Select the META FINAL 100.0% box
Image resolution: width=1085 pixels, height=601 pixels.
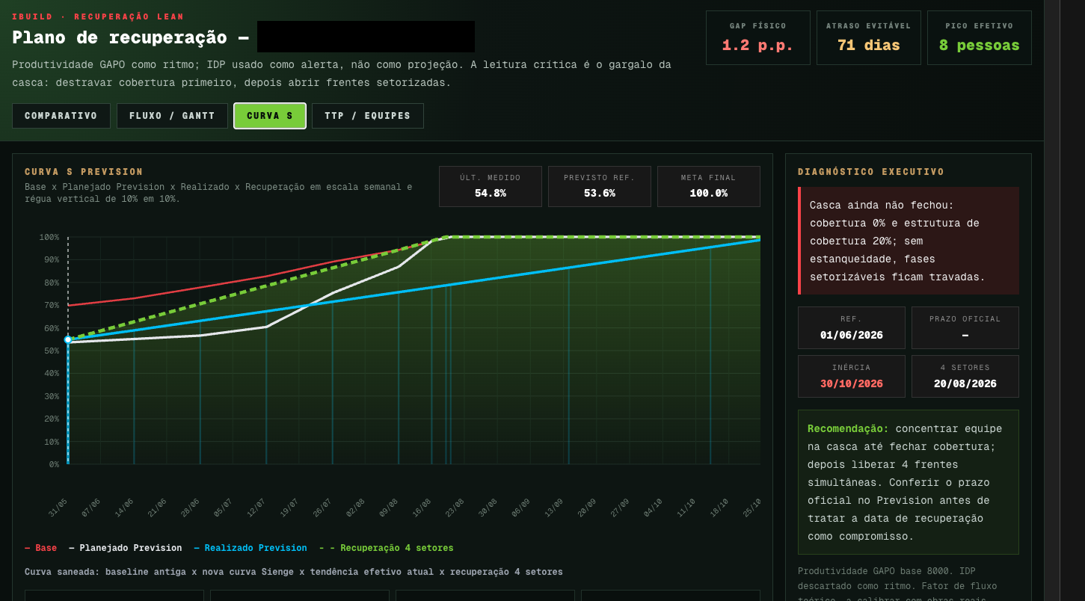pyautogui.click(x=709, y=186)
